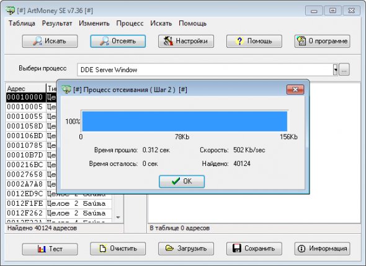Select address row 0002A7A8
The image size is (366, 266).
click(31, 184)
